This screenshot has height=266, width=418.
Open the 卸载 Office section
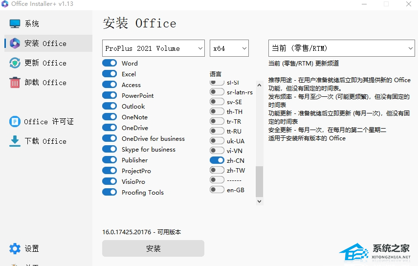coord(48,82)
